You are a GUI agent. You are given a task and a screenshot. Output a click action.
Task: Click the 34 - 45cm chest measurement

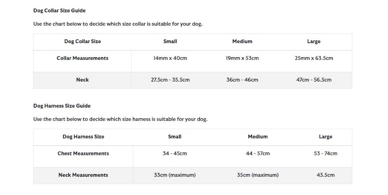[175, 153]
